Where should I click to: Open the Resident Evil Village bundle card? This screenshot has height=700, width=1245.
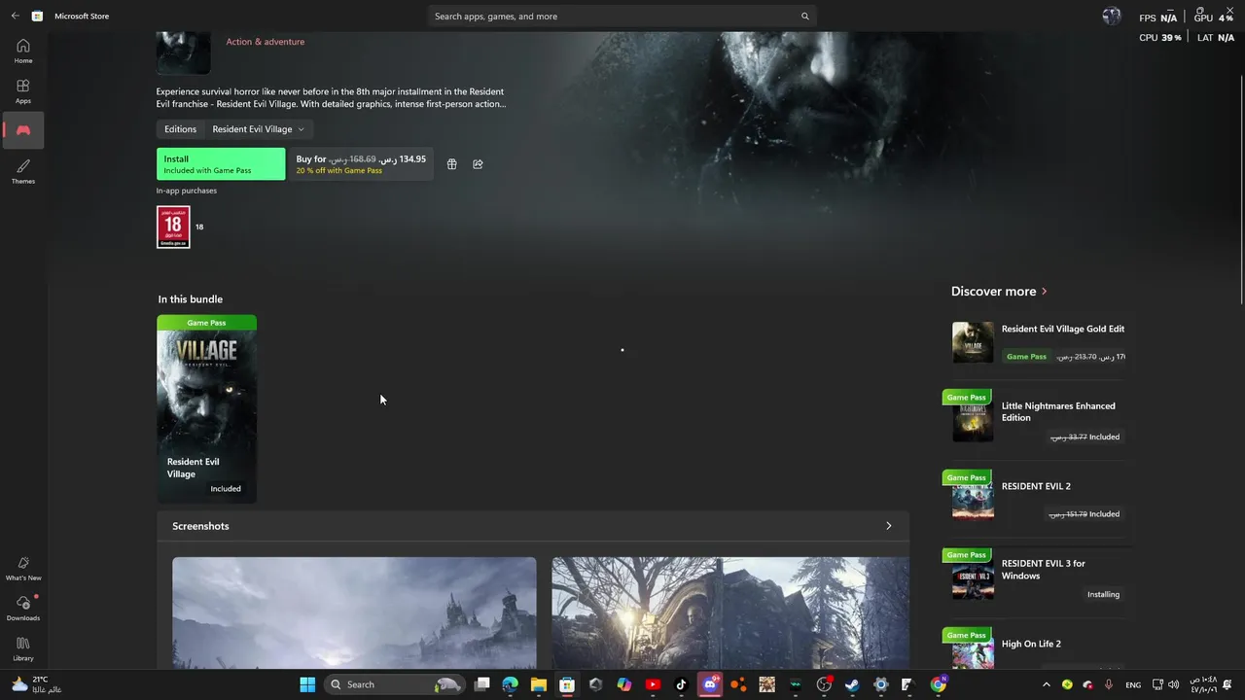206,409
